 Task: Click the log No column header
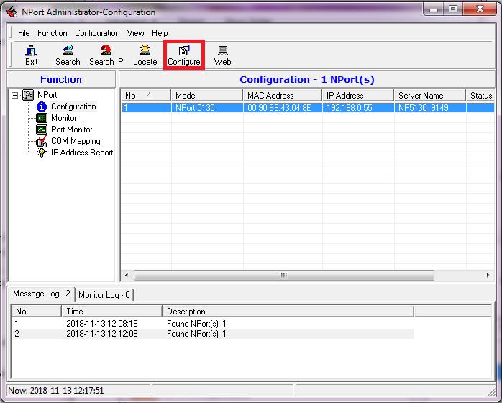[x=36, y=311]
